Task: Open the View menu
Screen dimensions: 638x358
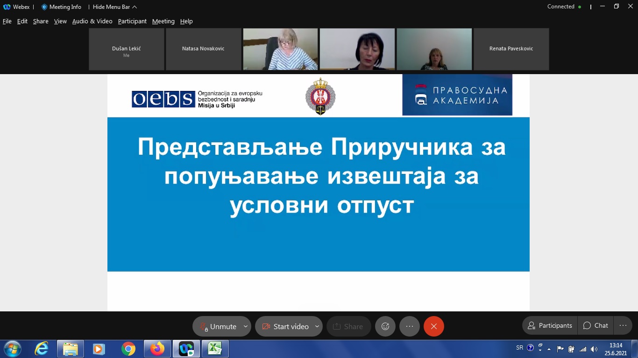Action: pyautogui.click(x=60, y=21)
